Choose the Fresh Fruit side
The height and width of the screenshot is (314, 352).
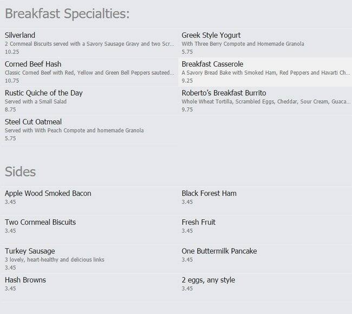point(199,222)
